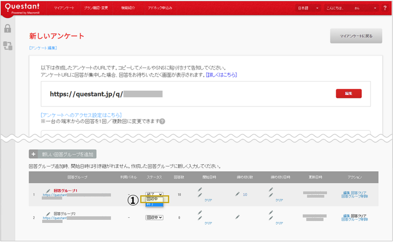Screen dimensions: 393x242
Task: Click upper 締め切り日時 pencil in 回答グループ1 row
Action: [x=271, y=190]
